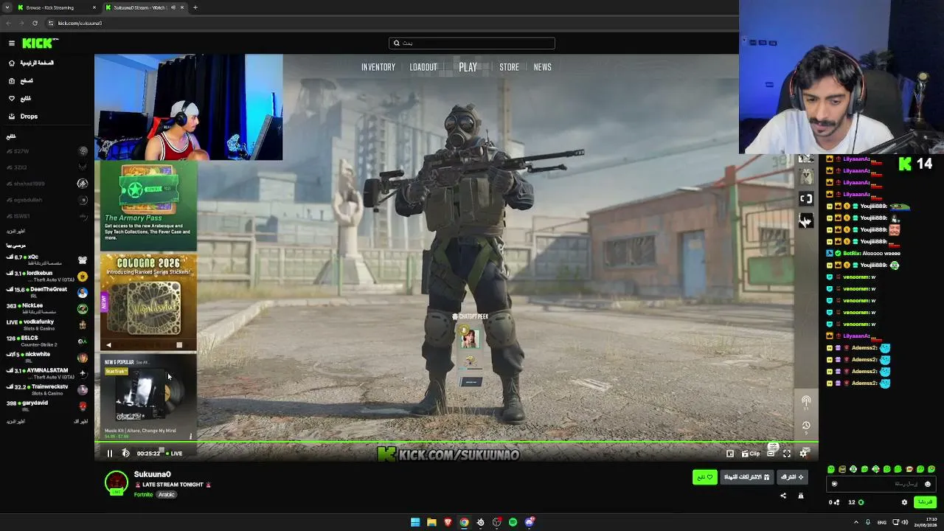This screenshot has width=944, height=531.
Task: Open Trainwreckstv channel in sidebar
Action: pos(46,389)
